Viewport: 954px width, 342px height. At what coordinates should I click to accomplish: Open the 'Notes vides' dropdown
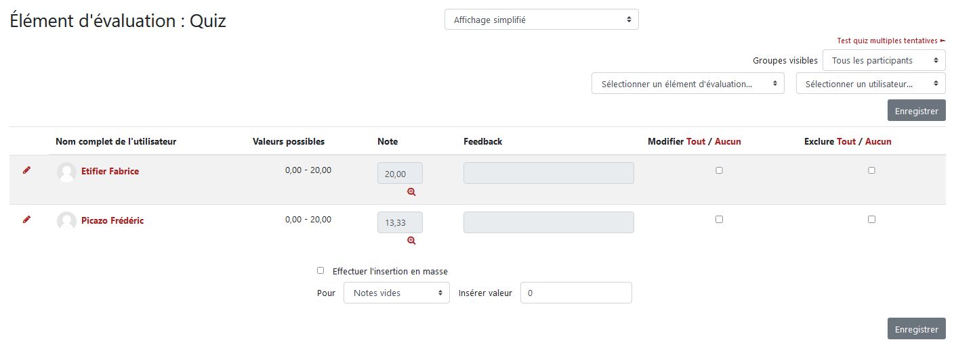pos(396,293)
